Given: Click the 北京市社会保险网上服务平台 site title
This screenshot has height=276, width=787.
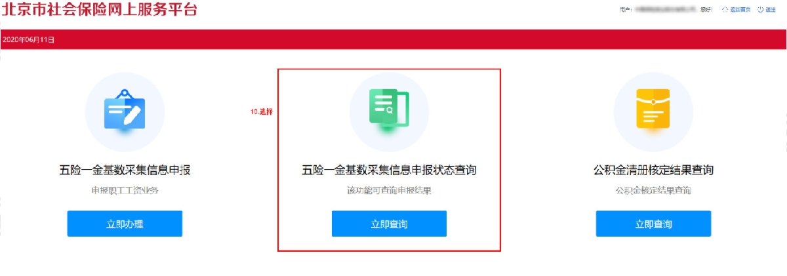Looking at the screenshot, I should click(98, 9).
